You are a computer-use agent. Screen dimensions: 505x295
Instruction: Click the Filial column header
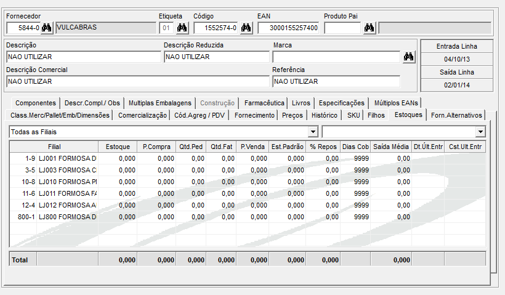[54, 147]
